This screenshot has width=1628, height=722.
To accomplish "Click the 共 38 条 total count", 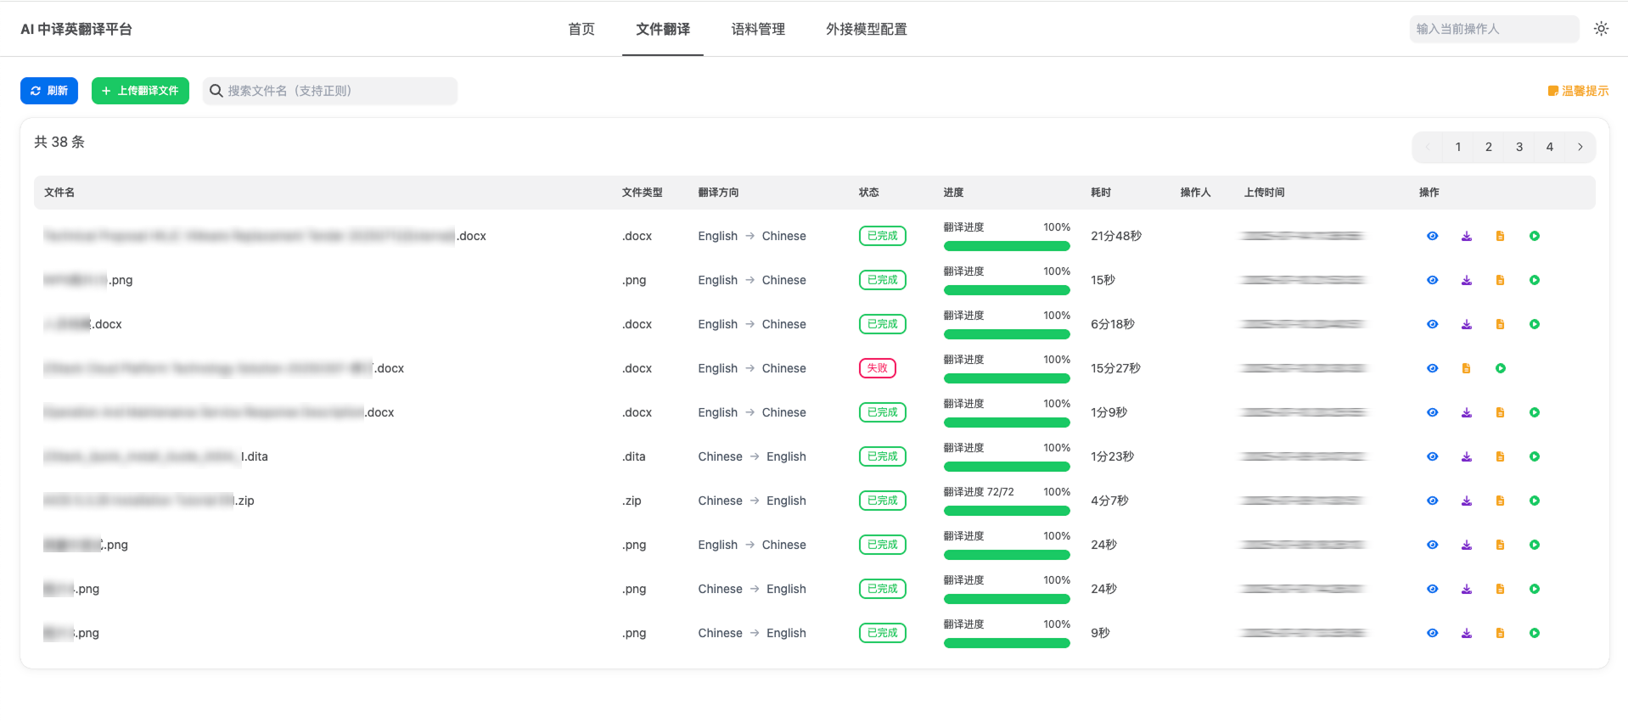I will (59, 142).
